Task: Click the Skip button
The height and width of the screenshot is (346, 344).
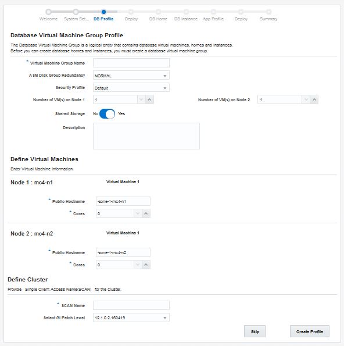Action: (255, 331)
